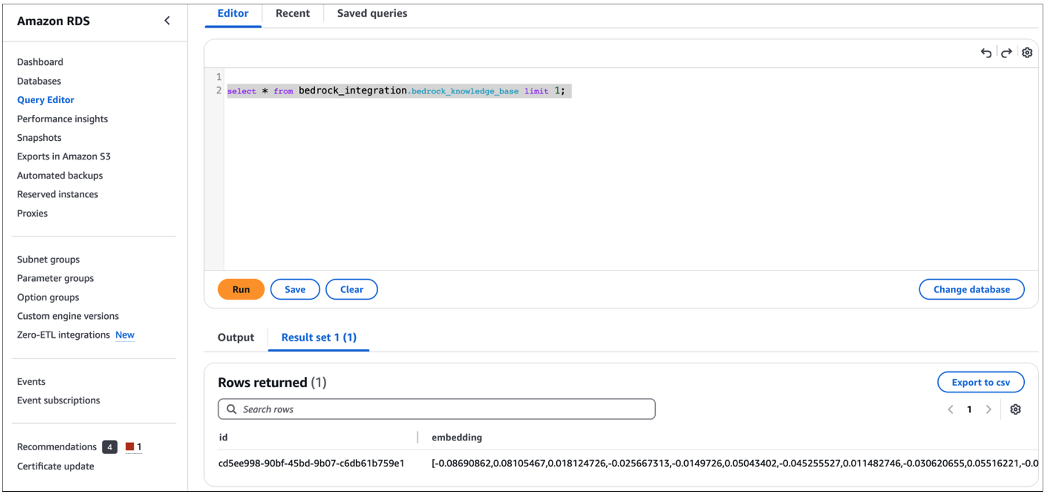Open Custom engine versions
This screenshot has height=496, width=1047.
coord(68,316)
